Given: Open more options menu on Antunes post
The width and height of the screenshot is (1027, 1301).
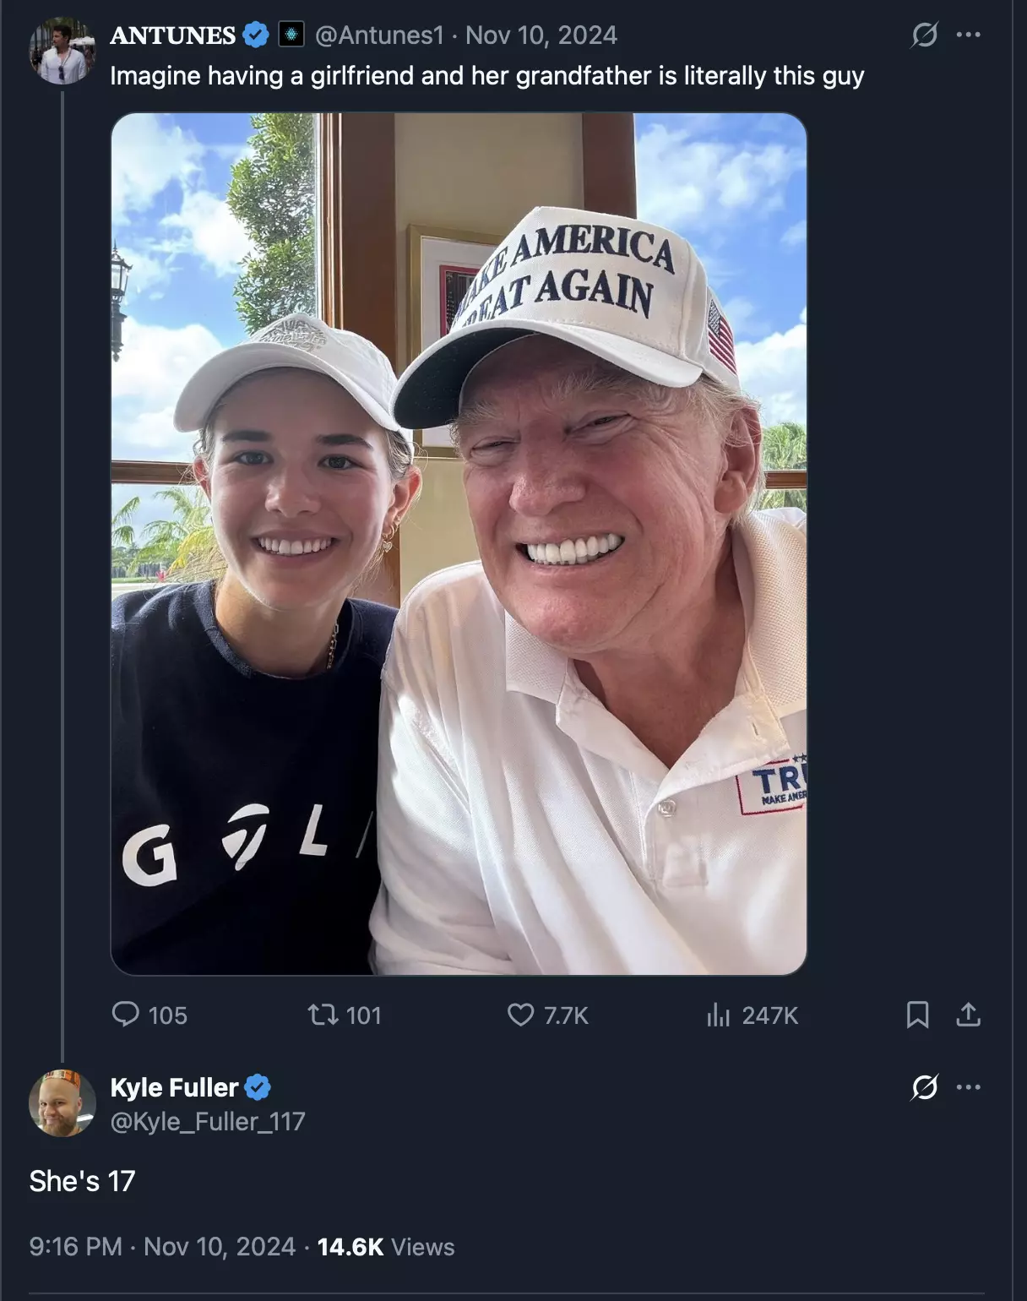Looking at the screenshot, I should click(968, 35).
